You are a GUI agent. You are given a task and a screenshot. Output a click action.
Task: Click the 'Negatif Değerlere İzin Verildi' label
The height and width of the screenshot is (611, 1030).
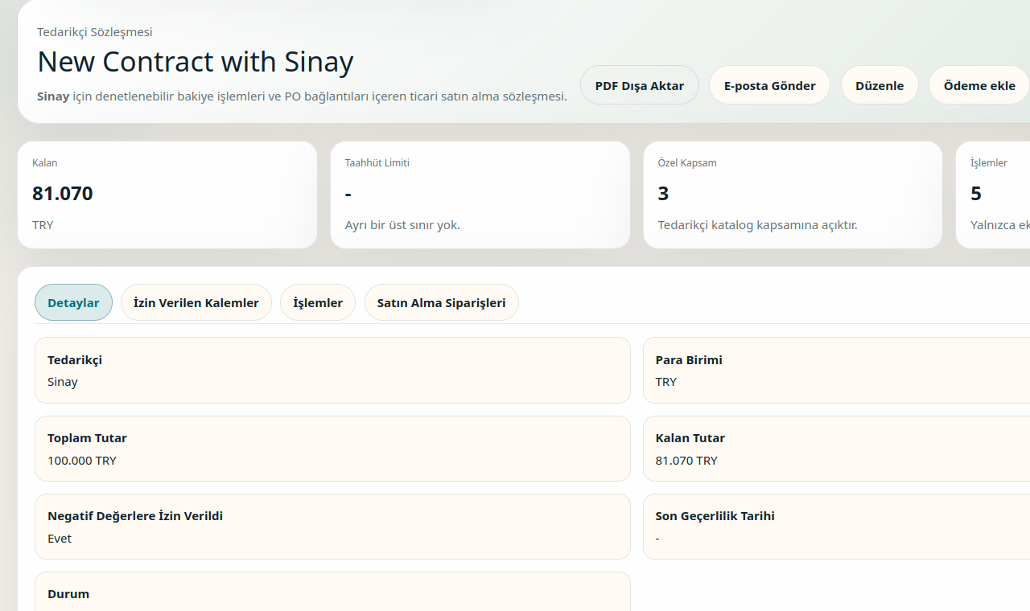135,516
